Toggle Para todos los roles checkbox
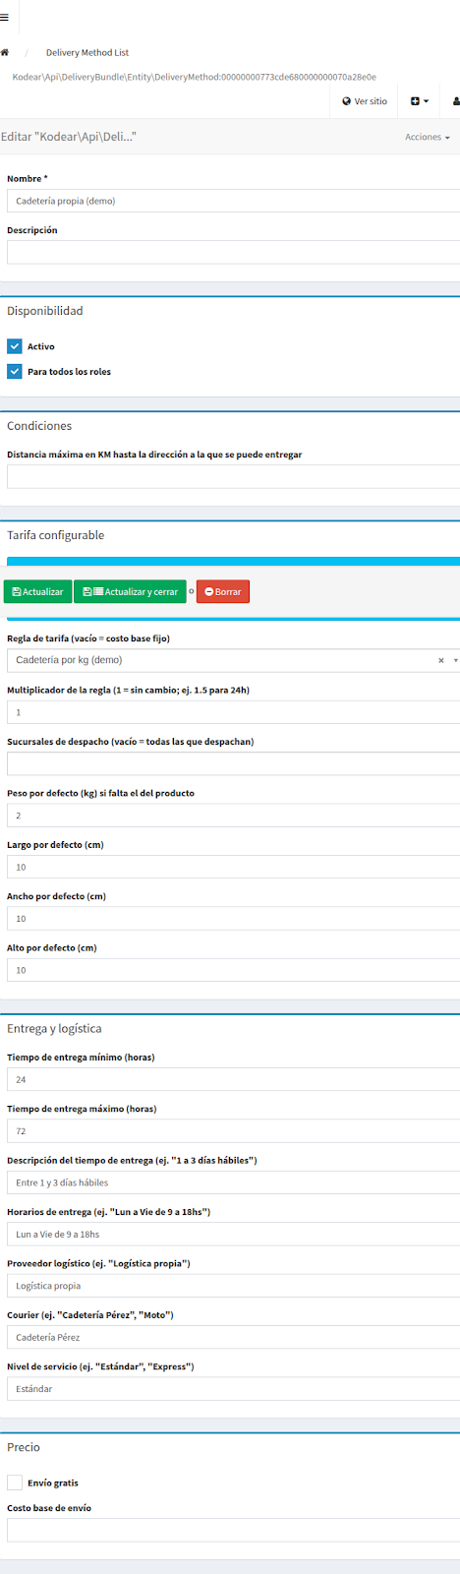 (15, 372)
